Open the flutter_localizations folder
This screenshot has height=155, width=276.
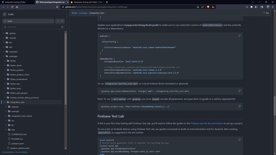click(x=19, y=79)
